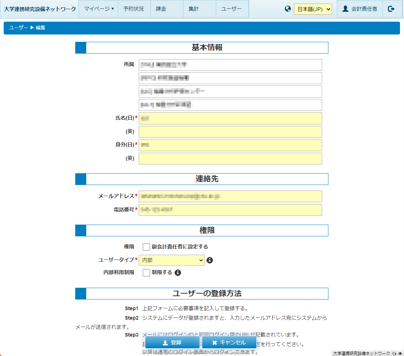Click the logout icon in the header
Image resolution: width=404 pixels, height=356 pixels.
[x=391, y=9]
